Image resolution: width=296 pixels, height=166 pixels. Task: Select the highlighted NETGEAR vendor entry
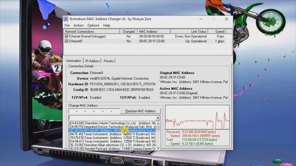click(x=112, y=130)
